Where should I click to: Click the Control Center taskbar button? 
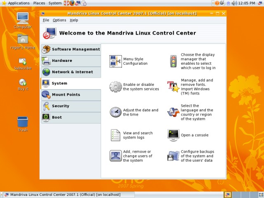point(69,195)
